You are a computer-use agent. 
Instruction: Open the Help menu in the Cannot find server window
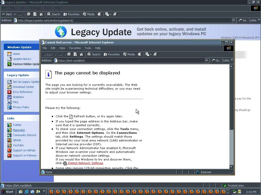click(98, 48)
